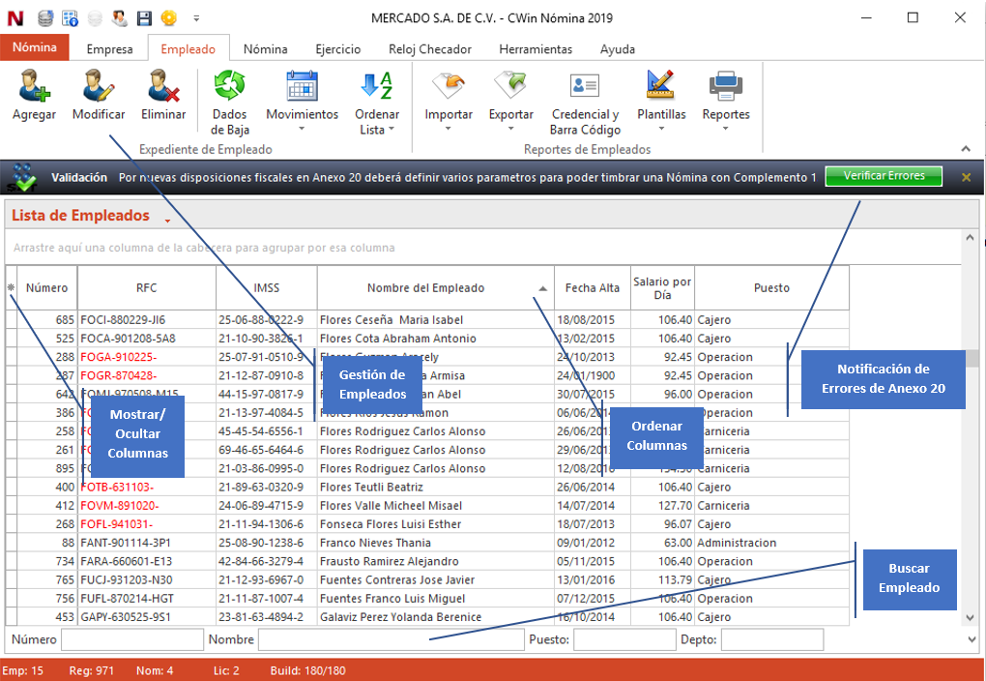Image resolution: width=986 pixels, height=681 pixels.
Task: Click the yellow sun icon in the title bar
Action: (168, 18)
